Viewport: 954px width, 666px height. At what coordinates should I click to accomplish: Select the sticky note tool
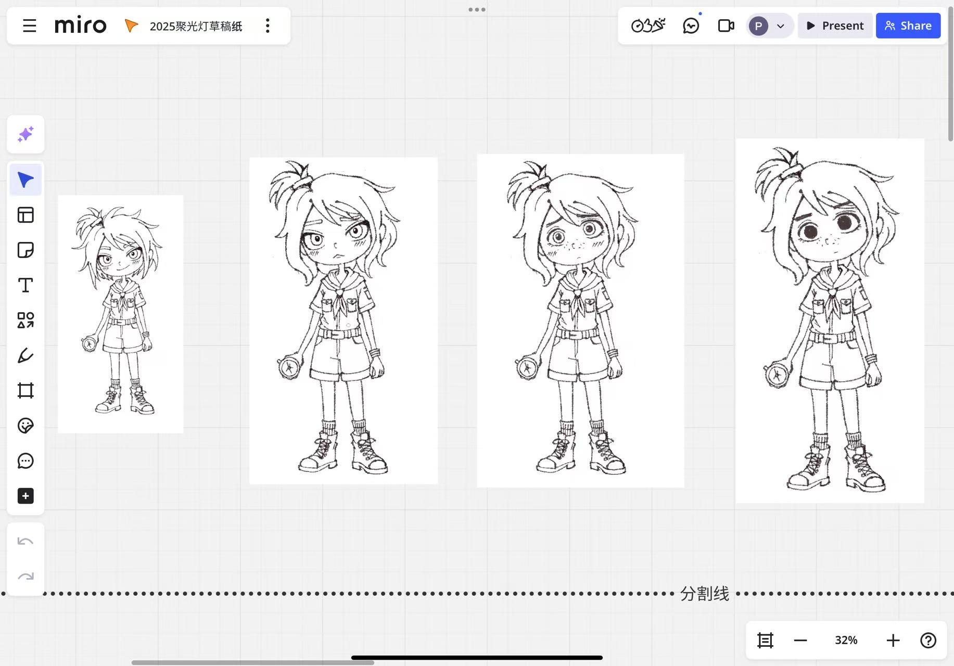coord(26,250)
